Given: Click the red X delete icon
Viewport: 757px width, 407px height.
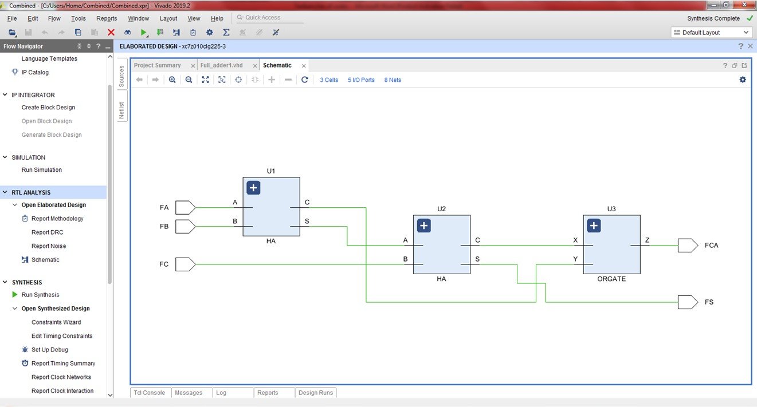Looking at the screenshot, I should pyautogui.click(x=111, y=33).
